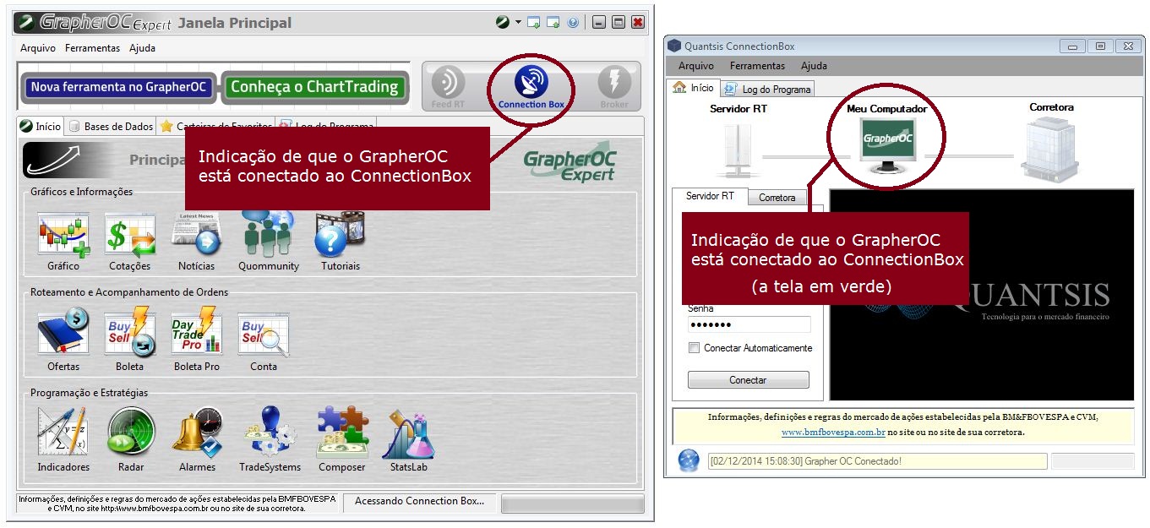Click the progress bar in GrapherOC status bar
This screenshot has width=1150, height=528.
[x=572, y=504]
